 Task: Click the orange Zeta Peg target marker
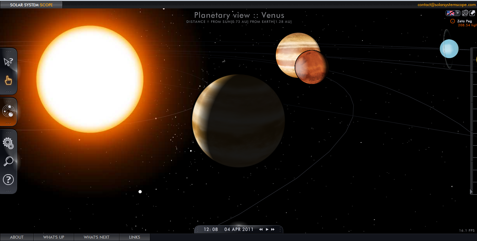[x=452, y=21]
